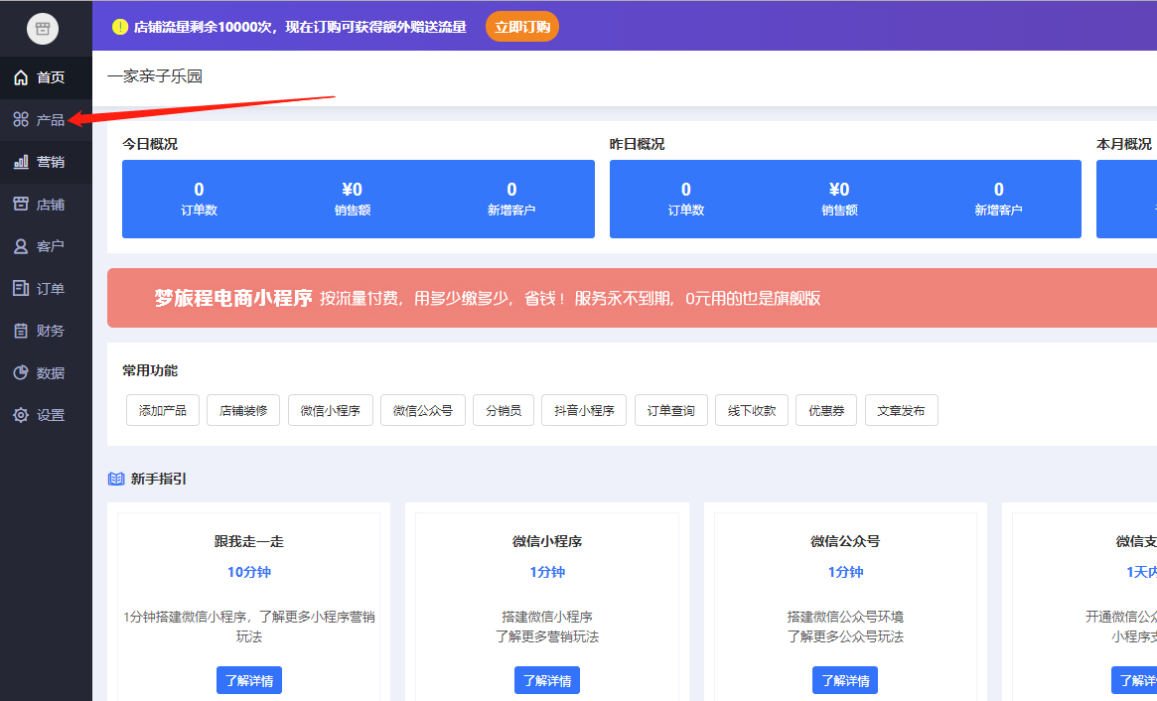Click the 常用功能 heading
The width and height of the screenshot is (1157, 701).
(150, 370)
